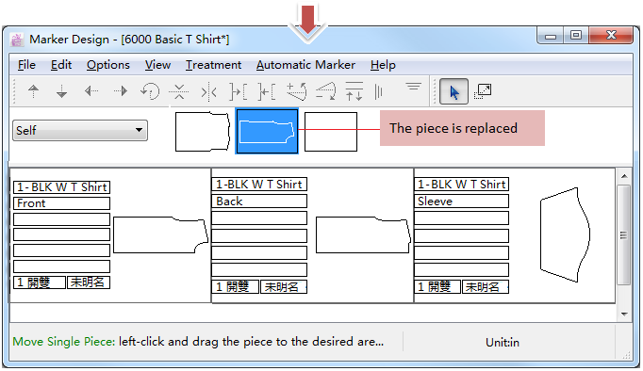Image resolution: width=643 pixels, height=371 pixels.
Task: Click the scrollbar up arrow
Action: (x=624, y=176)
